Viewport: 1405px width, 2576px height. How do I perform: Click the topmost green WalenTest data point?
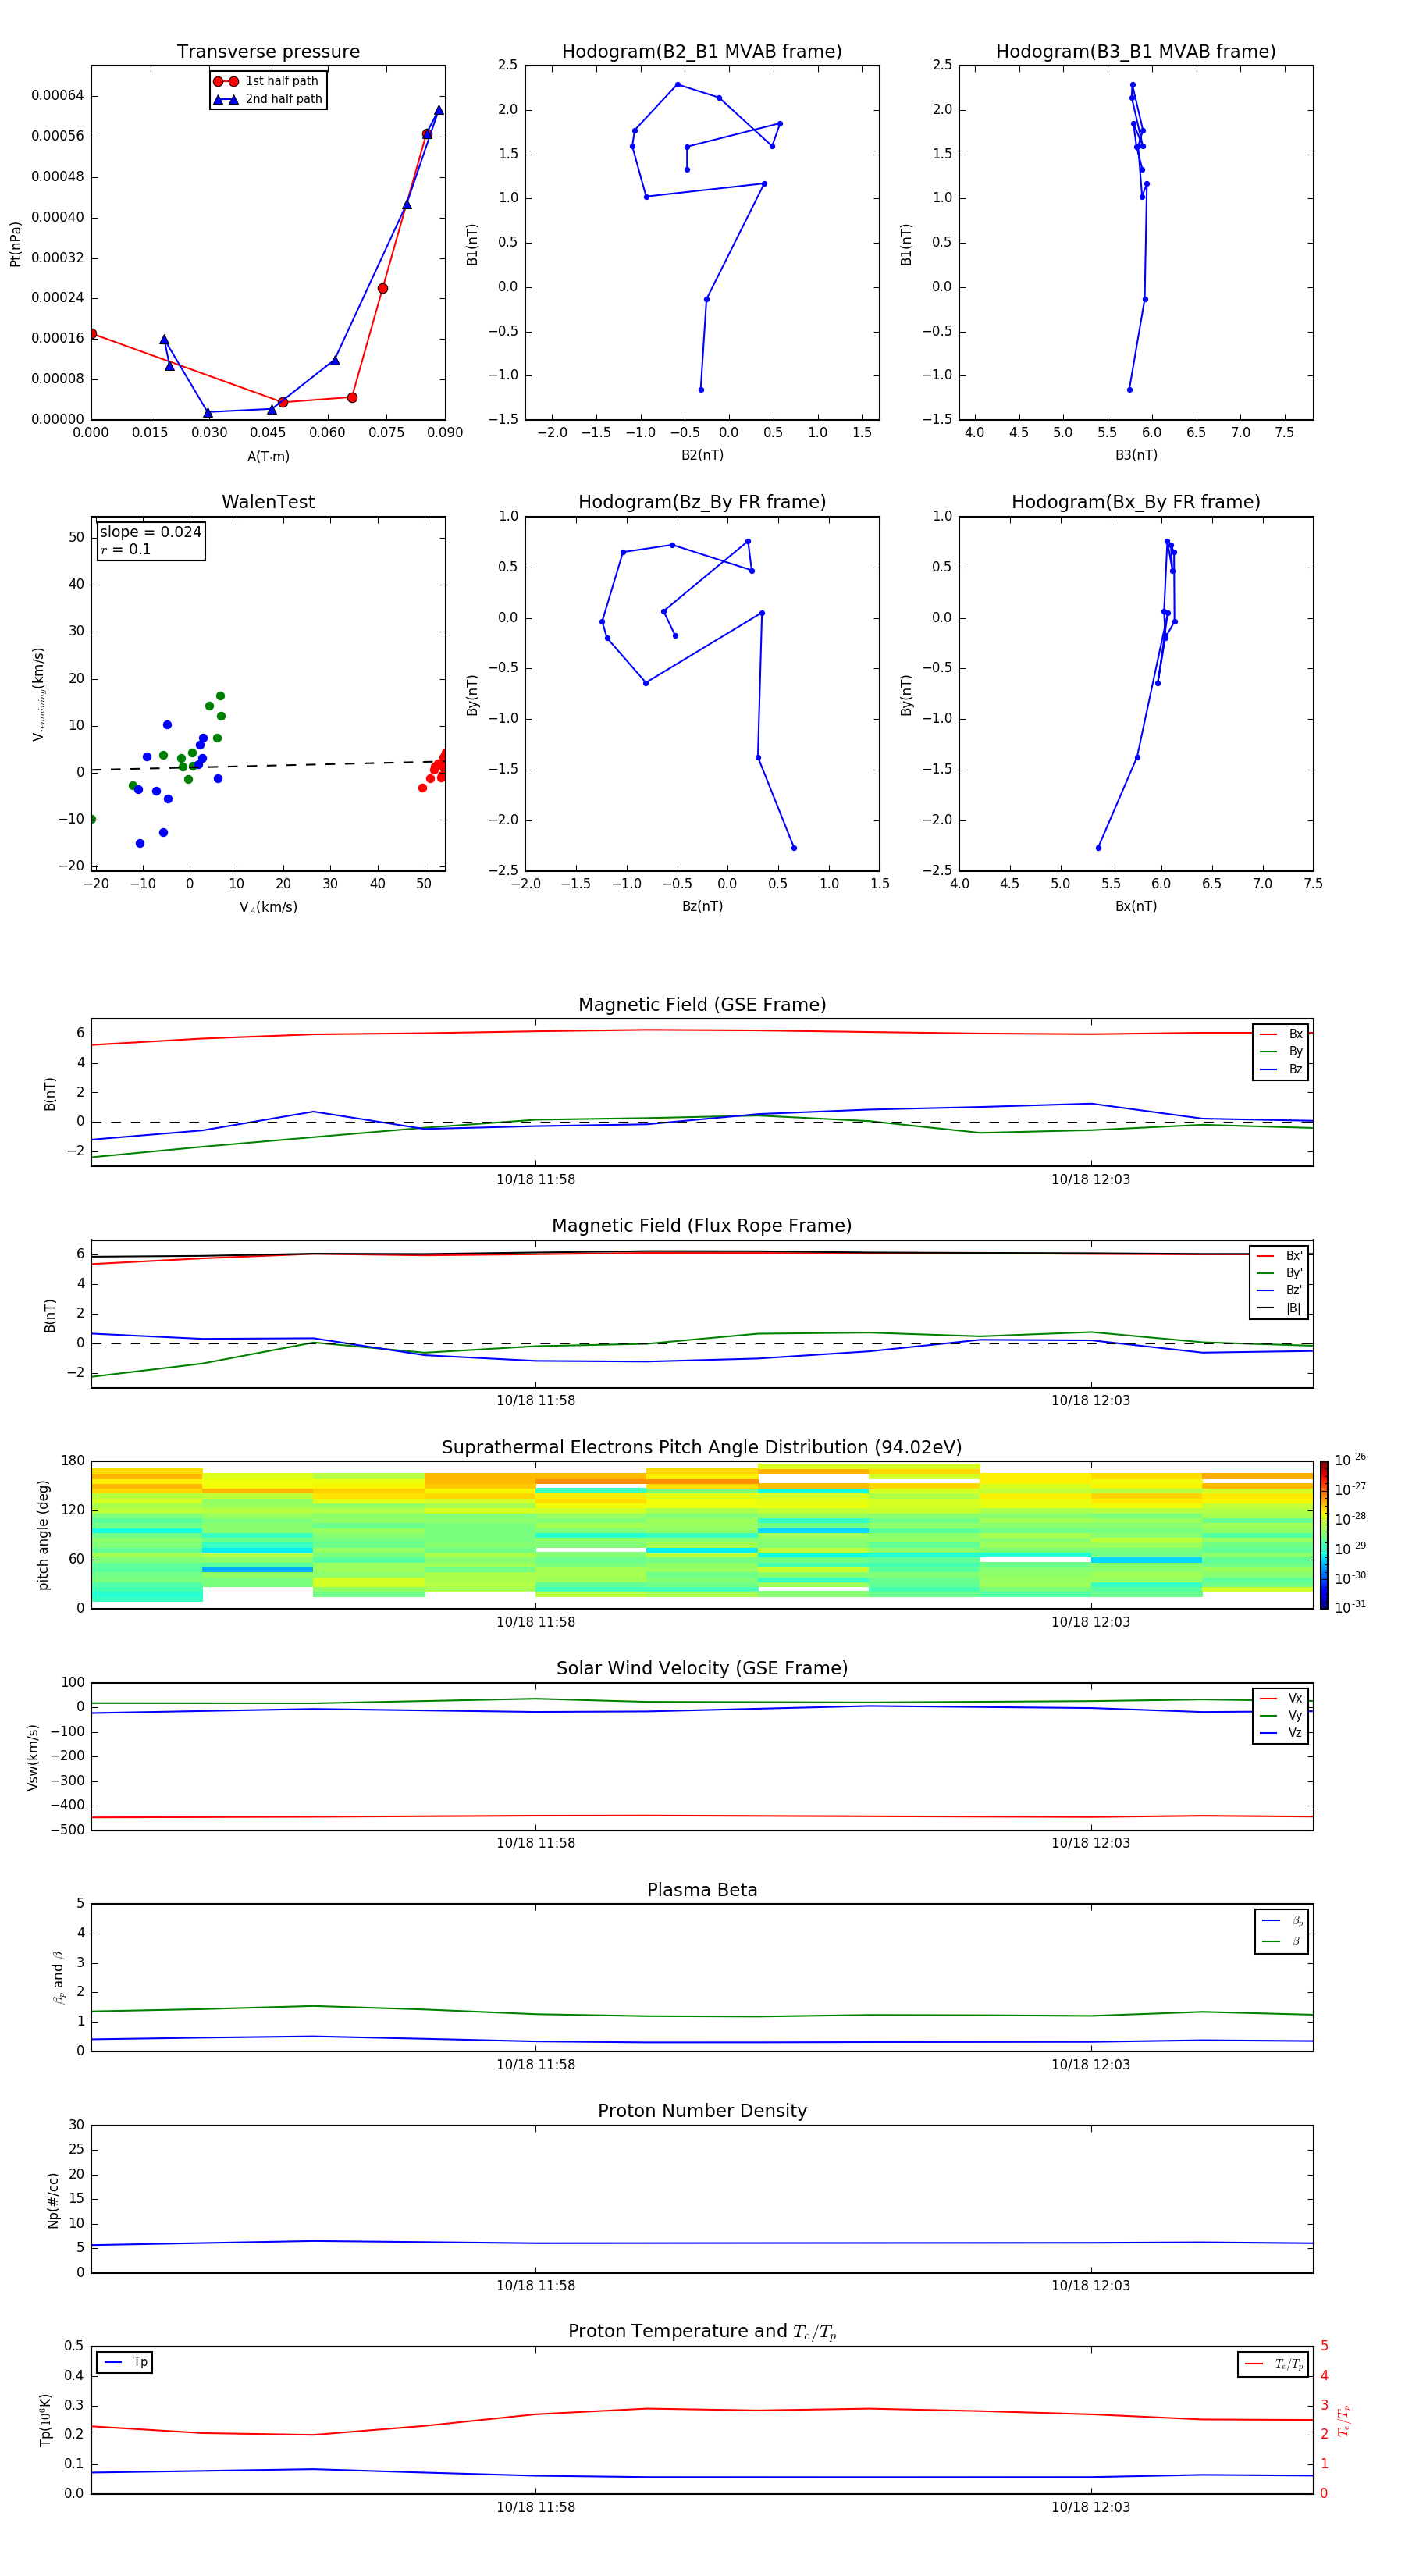pyautogui.click(x=220, y=696)
